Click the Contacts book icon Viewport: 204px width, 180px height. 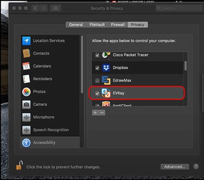(26, 53)
